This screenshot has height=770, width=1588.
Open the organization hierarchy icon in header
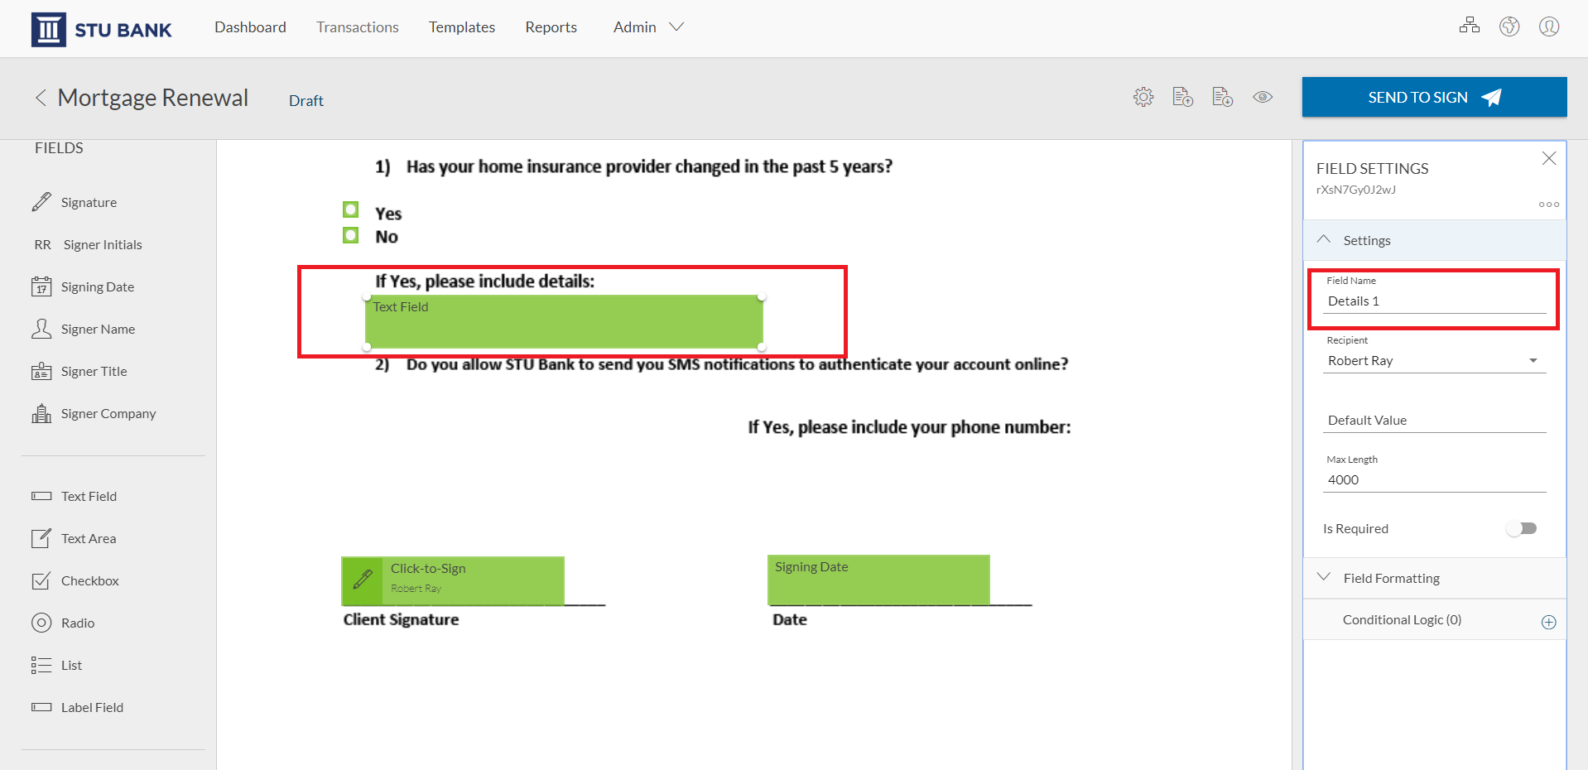tap(1470, 26)
